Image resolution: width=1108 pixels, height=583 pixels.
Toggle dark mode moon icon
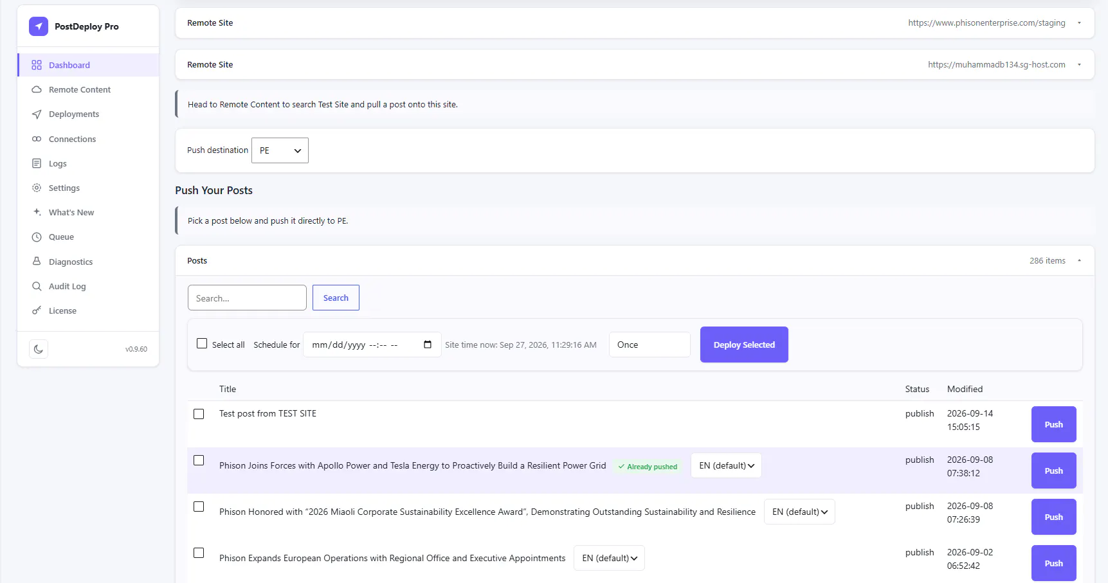pyautogui.click(x=39, y=349)
